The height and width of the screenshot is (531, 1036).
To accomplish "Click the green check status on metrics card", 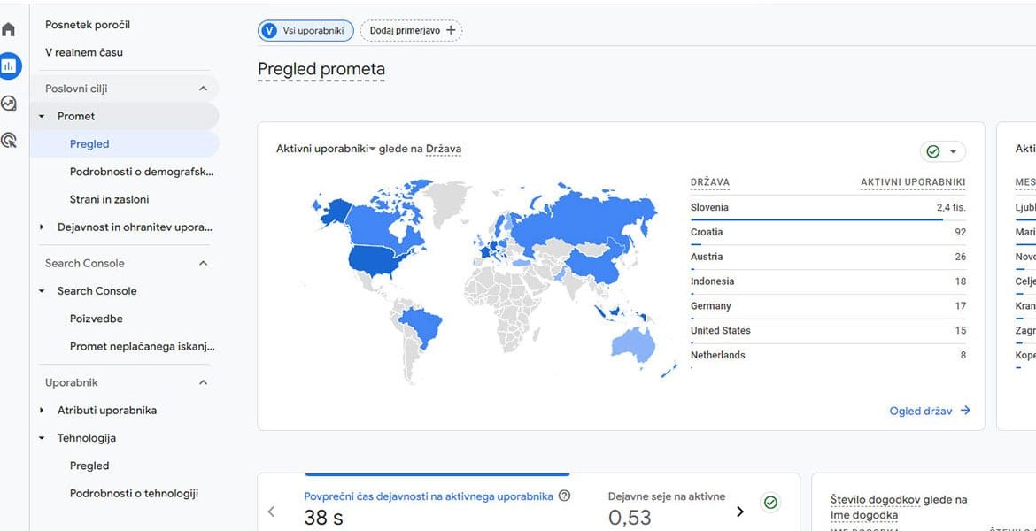I will (x=770, y=503).
